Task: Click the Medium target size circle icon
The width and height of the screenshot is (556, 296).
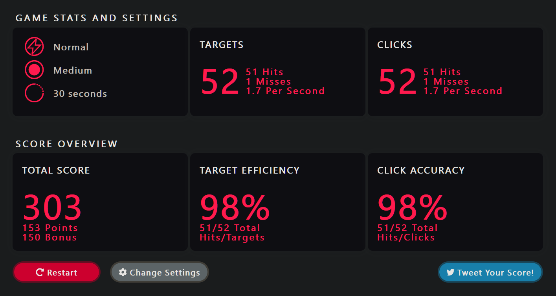Action: coord(34,70)
